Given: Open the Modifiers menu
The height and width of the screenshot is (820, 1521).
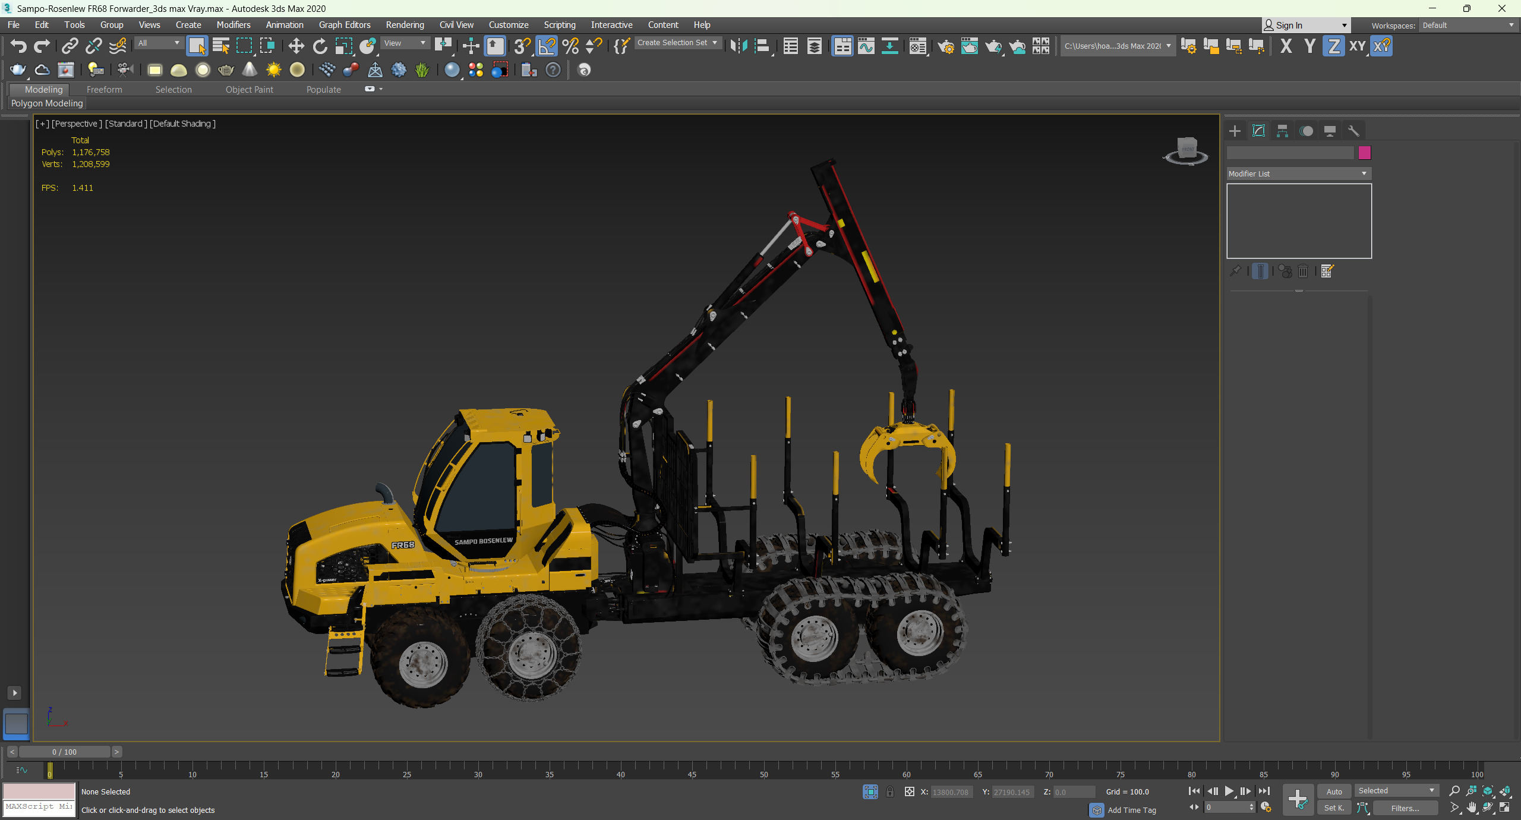Looking at the screenshot, I should (x=233, y=25).
